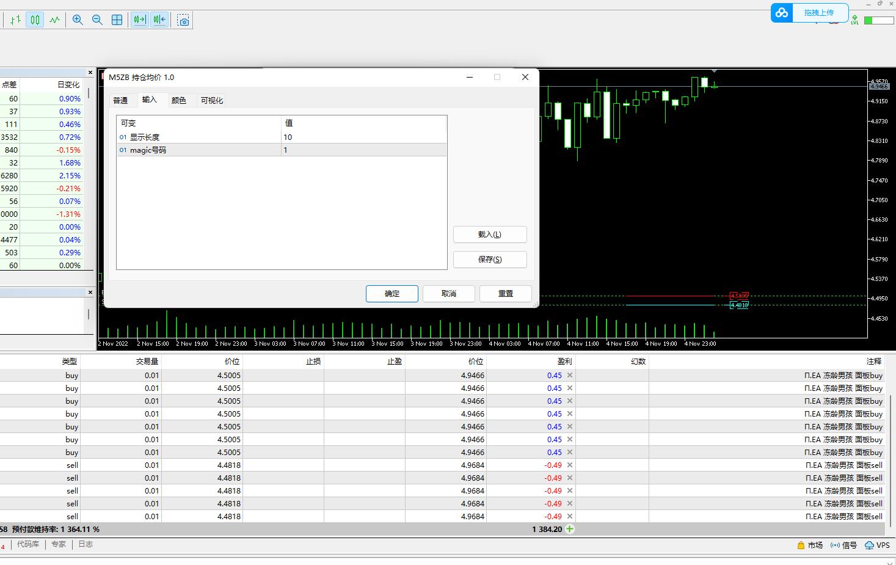Click the 幻数 column header

(638, 362)
